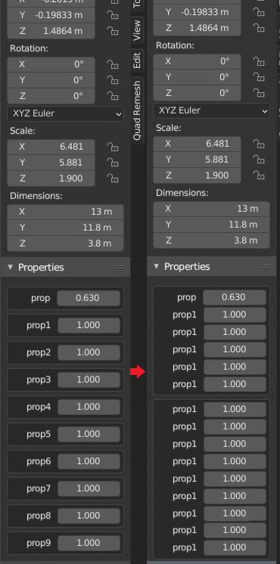Click Dimensions Z 3.8 m field, left panel
The height and width of the screenshot is (564, 280).
click(x=66, y=243)
